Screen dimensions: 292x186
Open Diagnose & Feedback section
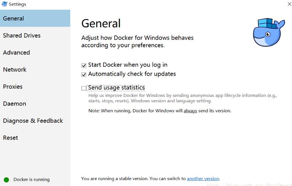[35, 121]
